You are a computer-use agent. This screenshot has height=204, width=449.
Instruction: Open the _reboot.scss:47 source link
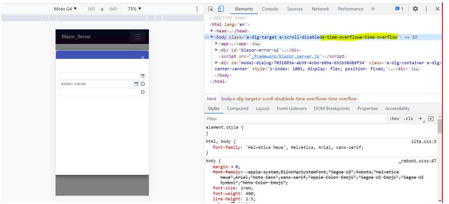point(418,161)
